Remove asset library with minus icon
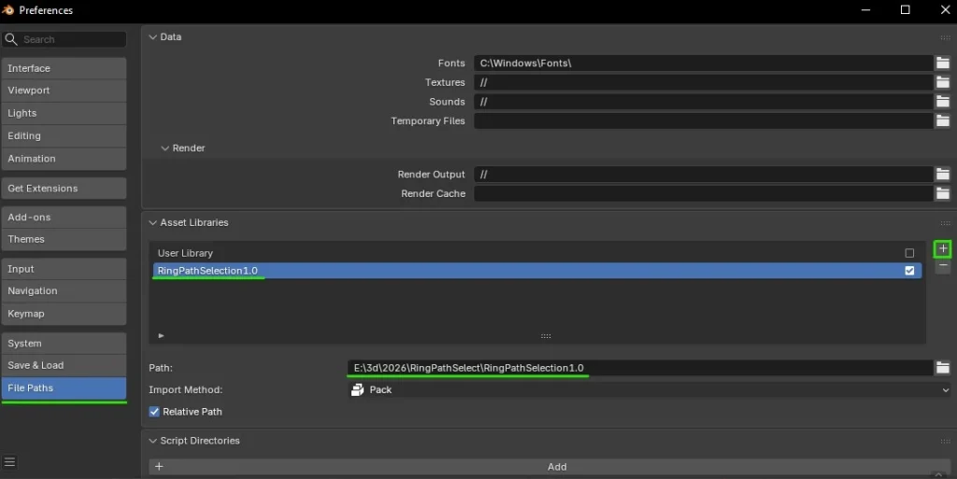Image resolution: width=957 pixels, height=479 pixels. (x=943, y=267)
